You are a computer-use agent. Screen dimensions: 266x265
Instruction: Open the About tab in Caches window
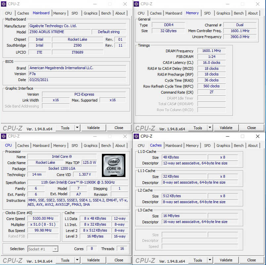[x=253, y=146]
